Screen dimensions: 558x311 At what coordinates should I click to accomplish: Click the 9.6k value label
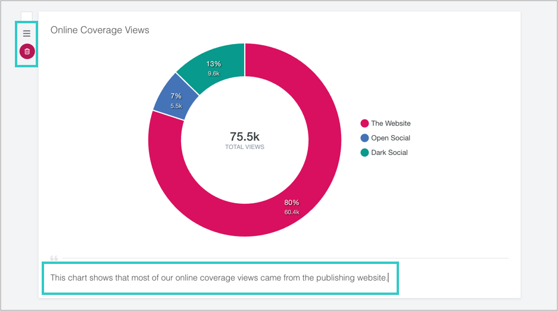[214, 74]
